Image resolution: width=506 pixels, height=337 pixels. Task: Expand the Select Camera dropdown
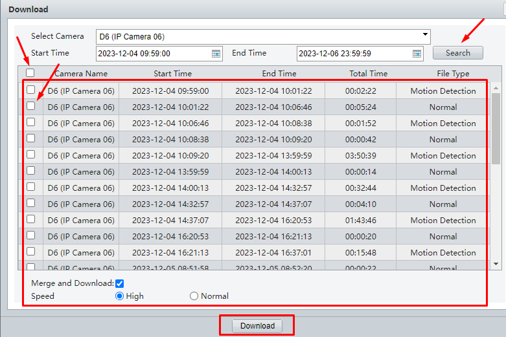[425, 34]
